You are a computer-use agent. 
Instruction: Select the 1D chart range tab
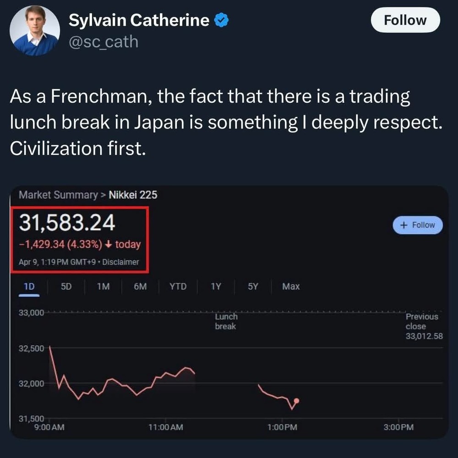(29, 287)
